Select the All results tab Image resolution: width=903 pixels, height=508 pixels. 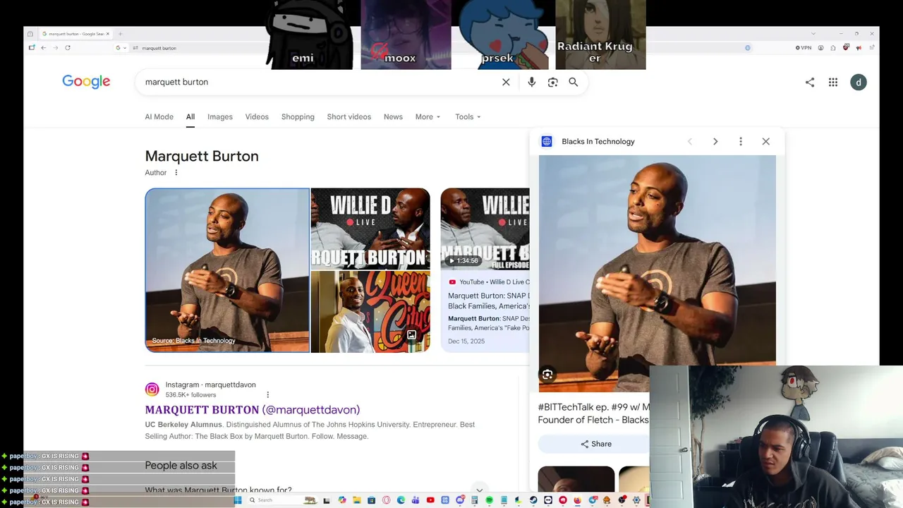pos(190,117)
